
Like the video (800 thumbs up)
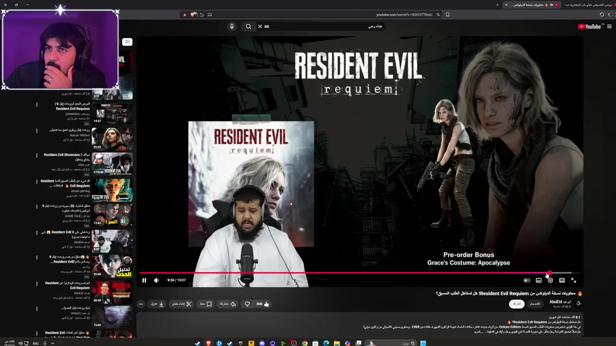pos(263,304)
